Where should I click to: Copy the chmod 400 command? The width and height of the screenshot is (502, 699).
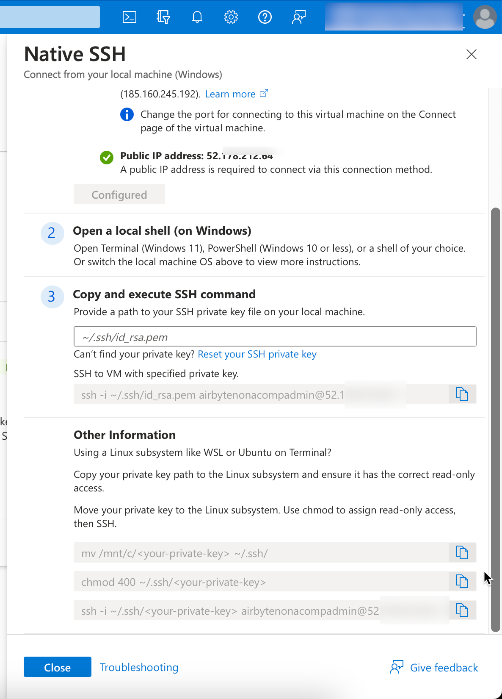click(462, 582)
